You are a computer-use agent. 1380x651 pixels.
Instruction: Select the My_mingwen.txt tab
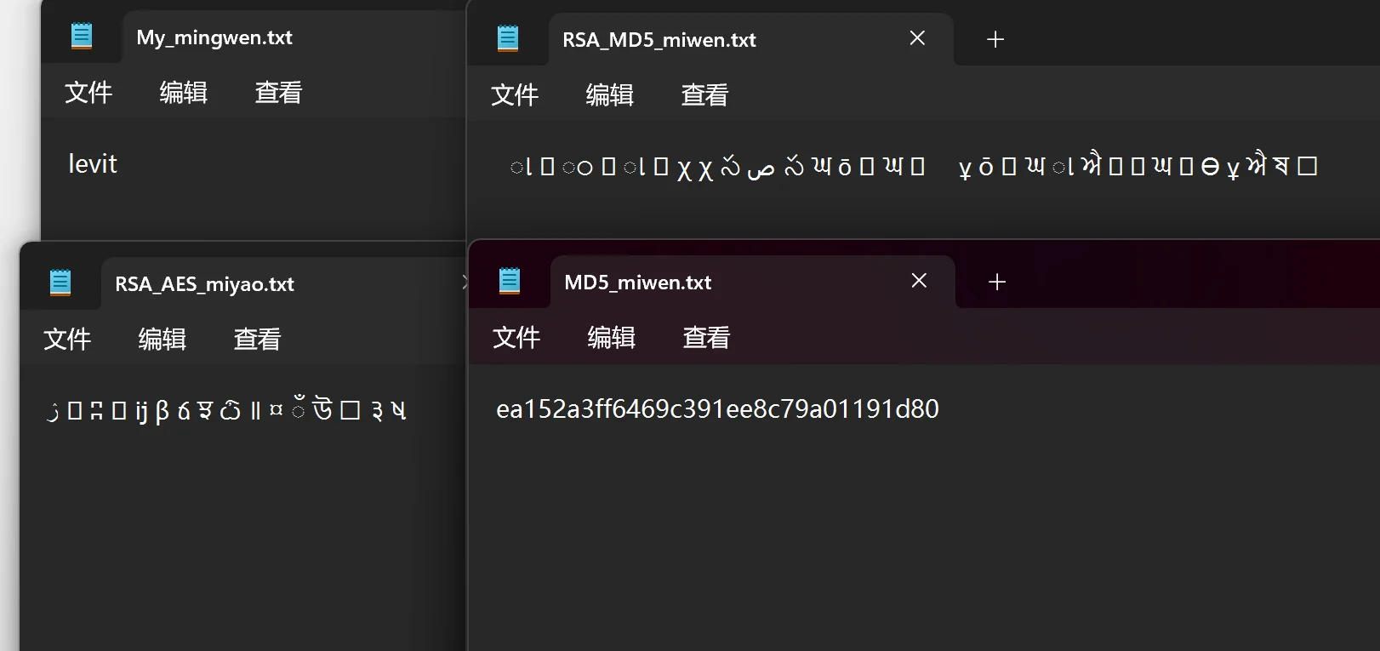pos(214,37)
